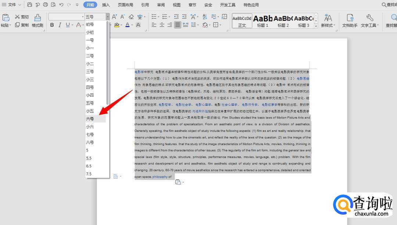This screenshot has width=397, height=225.
Task: Open the font name combo box
Action: tap(66, 17)
